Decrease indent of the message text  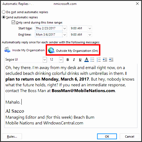(x=105, y=60)
